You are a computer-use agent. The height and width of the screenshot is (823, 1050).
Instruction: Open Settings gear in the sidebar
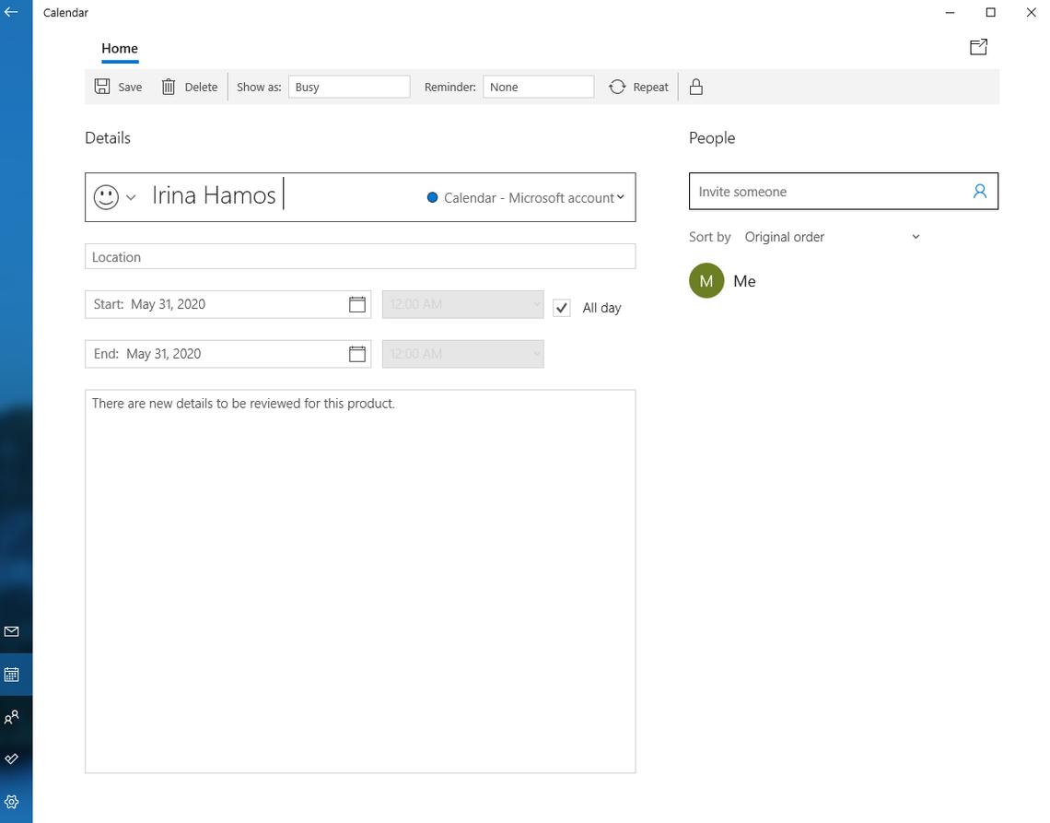[x=11, y=802]
